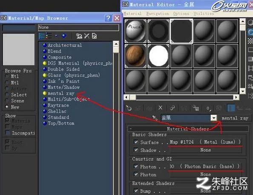Toggle the Surface shader checkbox

(x=136, y=142)
